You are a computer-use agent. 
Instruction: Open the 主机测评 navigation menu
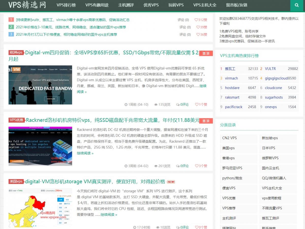click(x=126, y=5)
